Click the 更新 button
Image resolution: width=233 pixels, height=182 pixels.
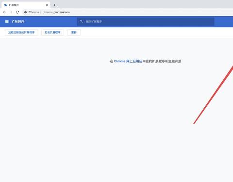pos(74,33)
